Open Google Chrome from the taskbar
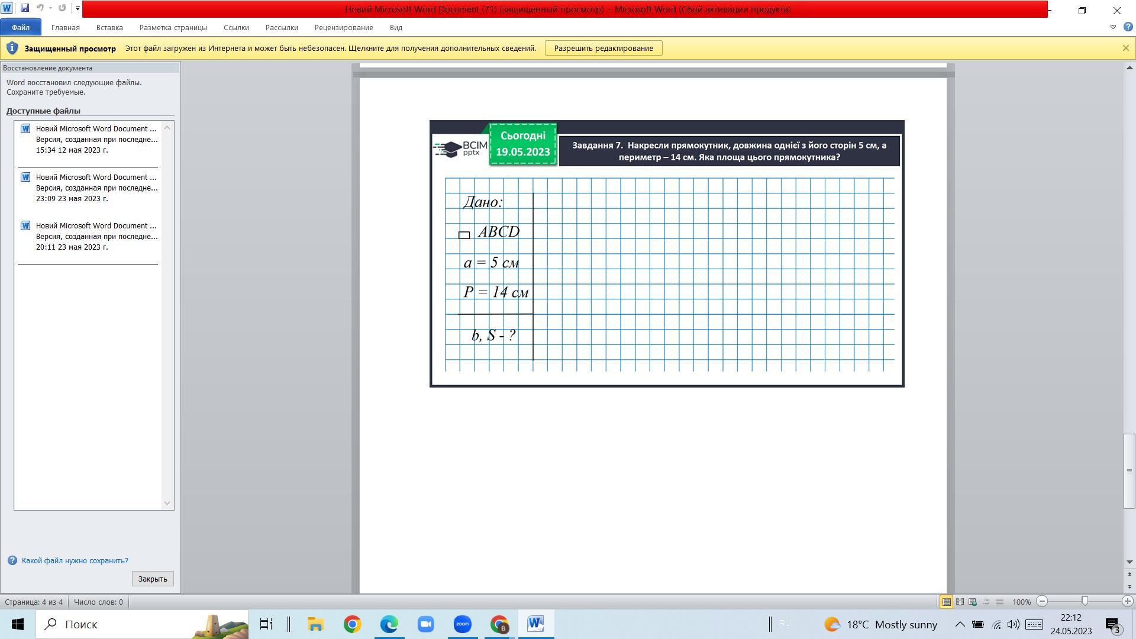1136x639 pixels. [352, 624]
